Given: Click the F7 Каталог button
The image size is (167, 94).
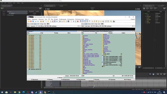Looking at the screenshot, I should pos(96,79).
